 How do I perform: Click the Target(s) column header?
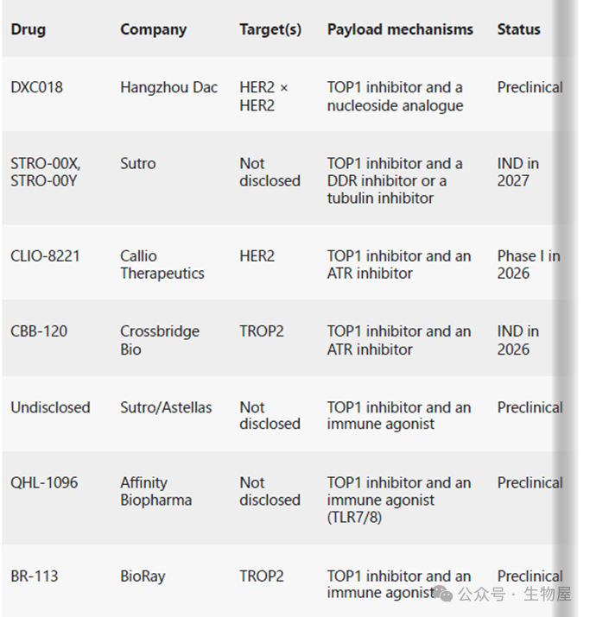pyautogui.click(x=270, y=29)
